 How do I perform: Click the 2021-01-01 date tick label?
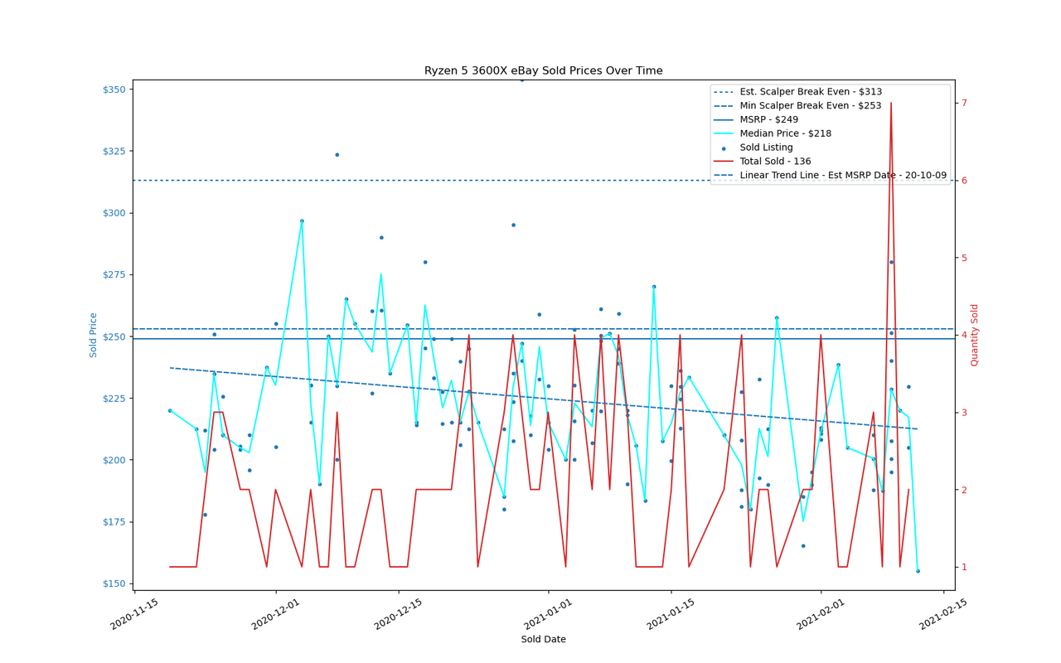[x=548, y=612]
